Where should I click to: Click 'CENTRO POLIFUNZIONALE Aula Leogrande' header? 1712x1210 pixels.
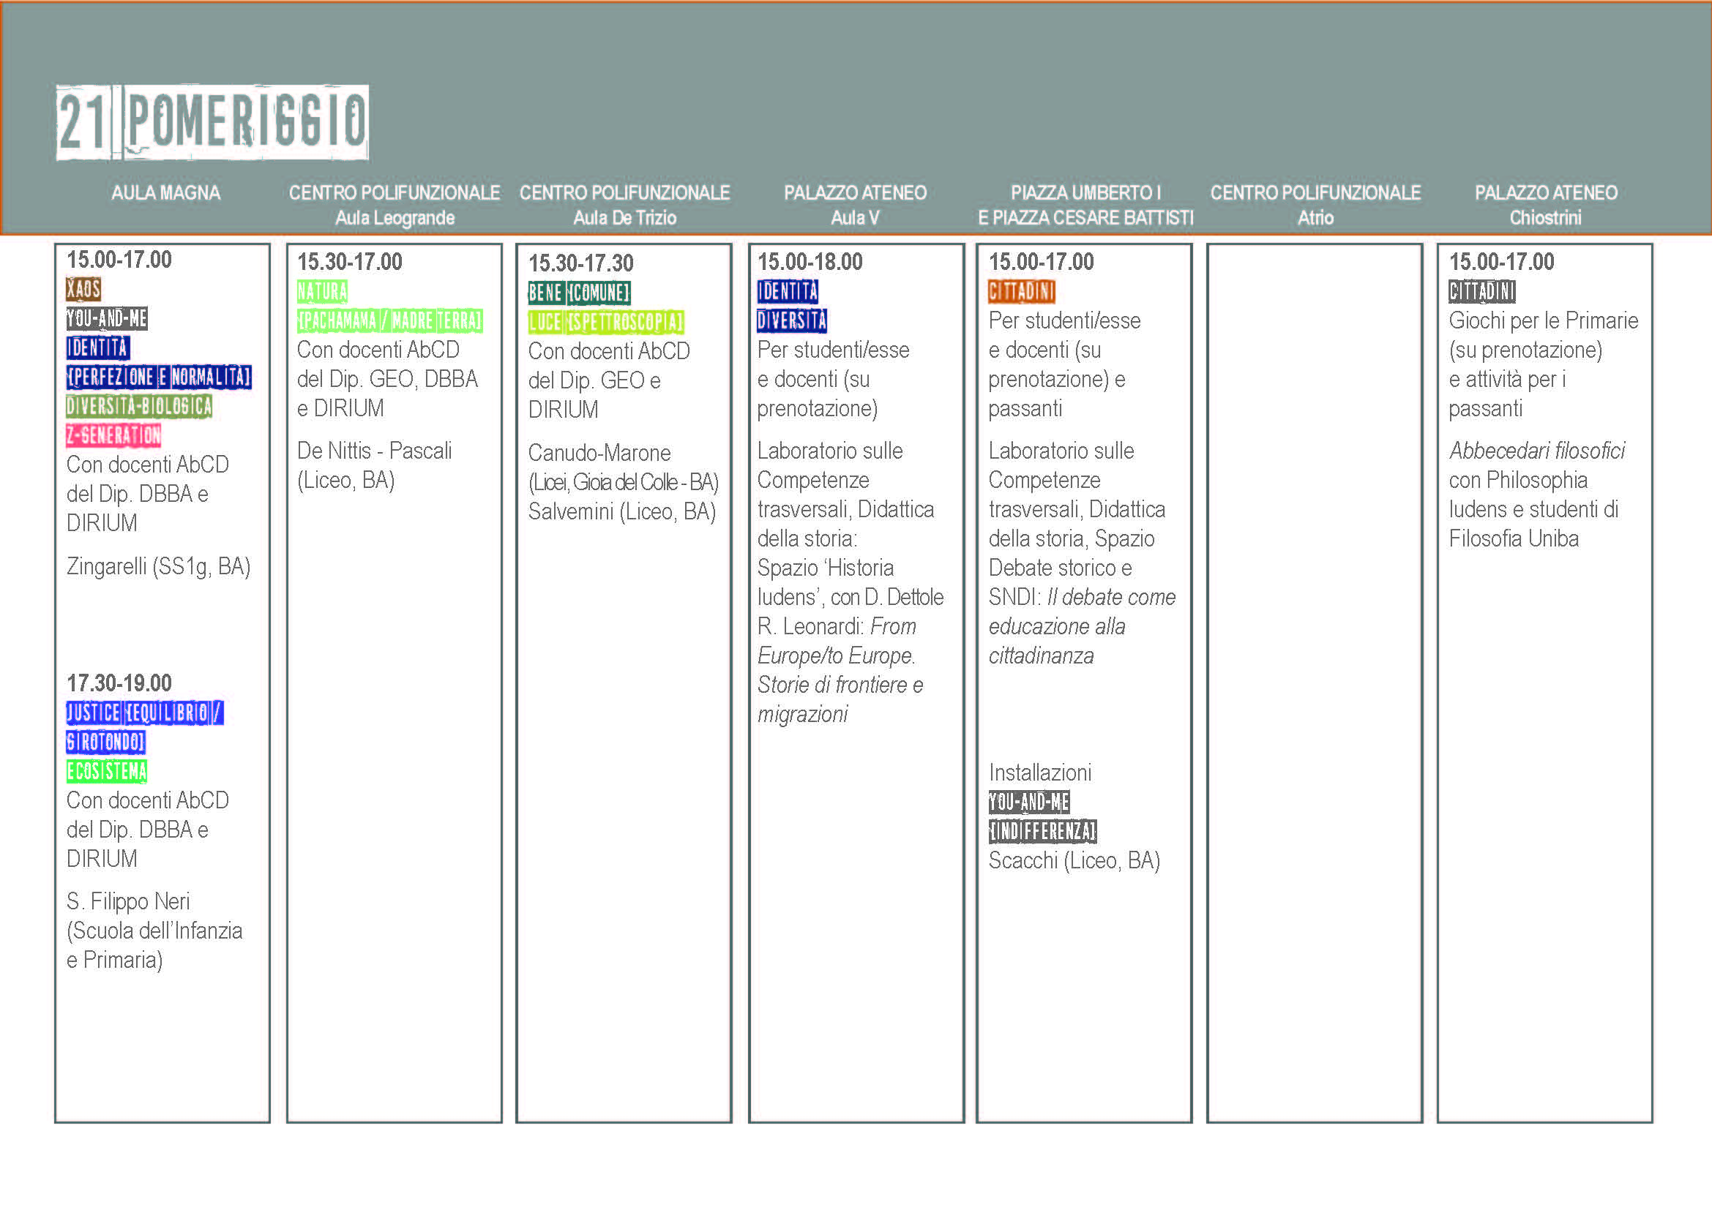(x=395, y=205)
